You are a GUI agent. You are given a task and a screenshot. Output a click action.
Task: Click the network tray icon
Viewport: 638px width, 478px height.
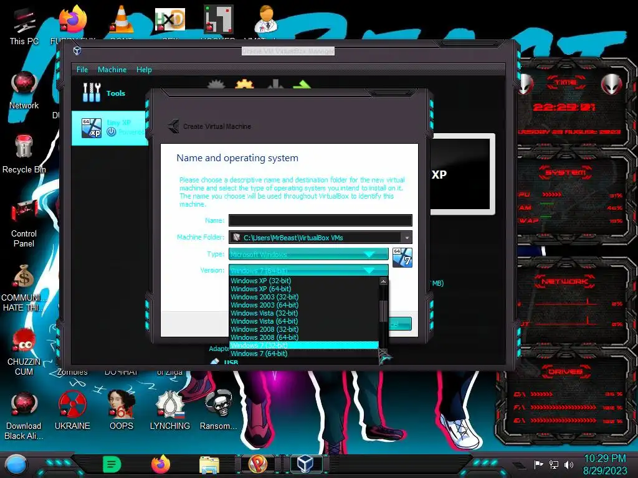tap(554, 464)
